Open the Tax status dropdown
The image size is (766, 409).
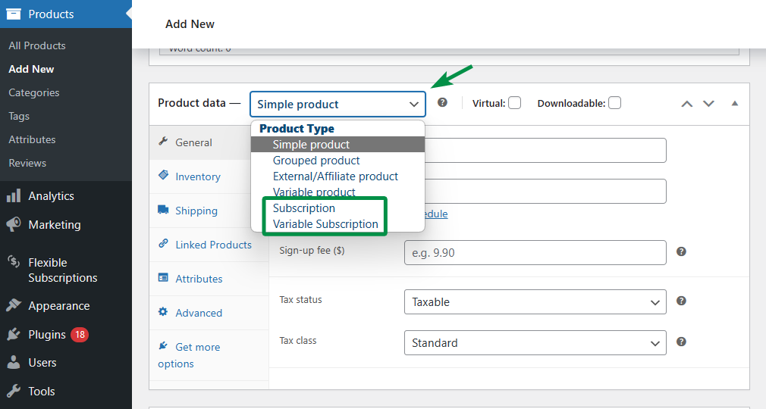point(535,302)
